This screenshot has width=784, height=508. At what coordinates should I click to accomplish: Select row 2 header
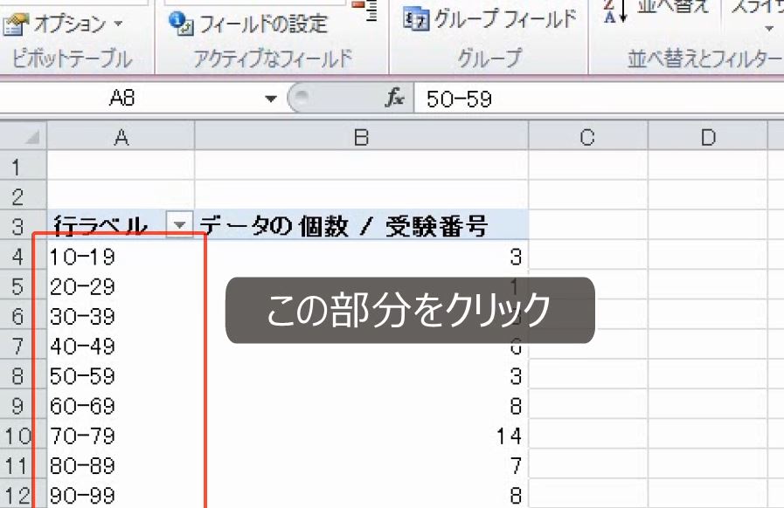point(23,196)
